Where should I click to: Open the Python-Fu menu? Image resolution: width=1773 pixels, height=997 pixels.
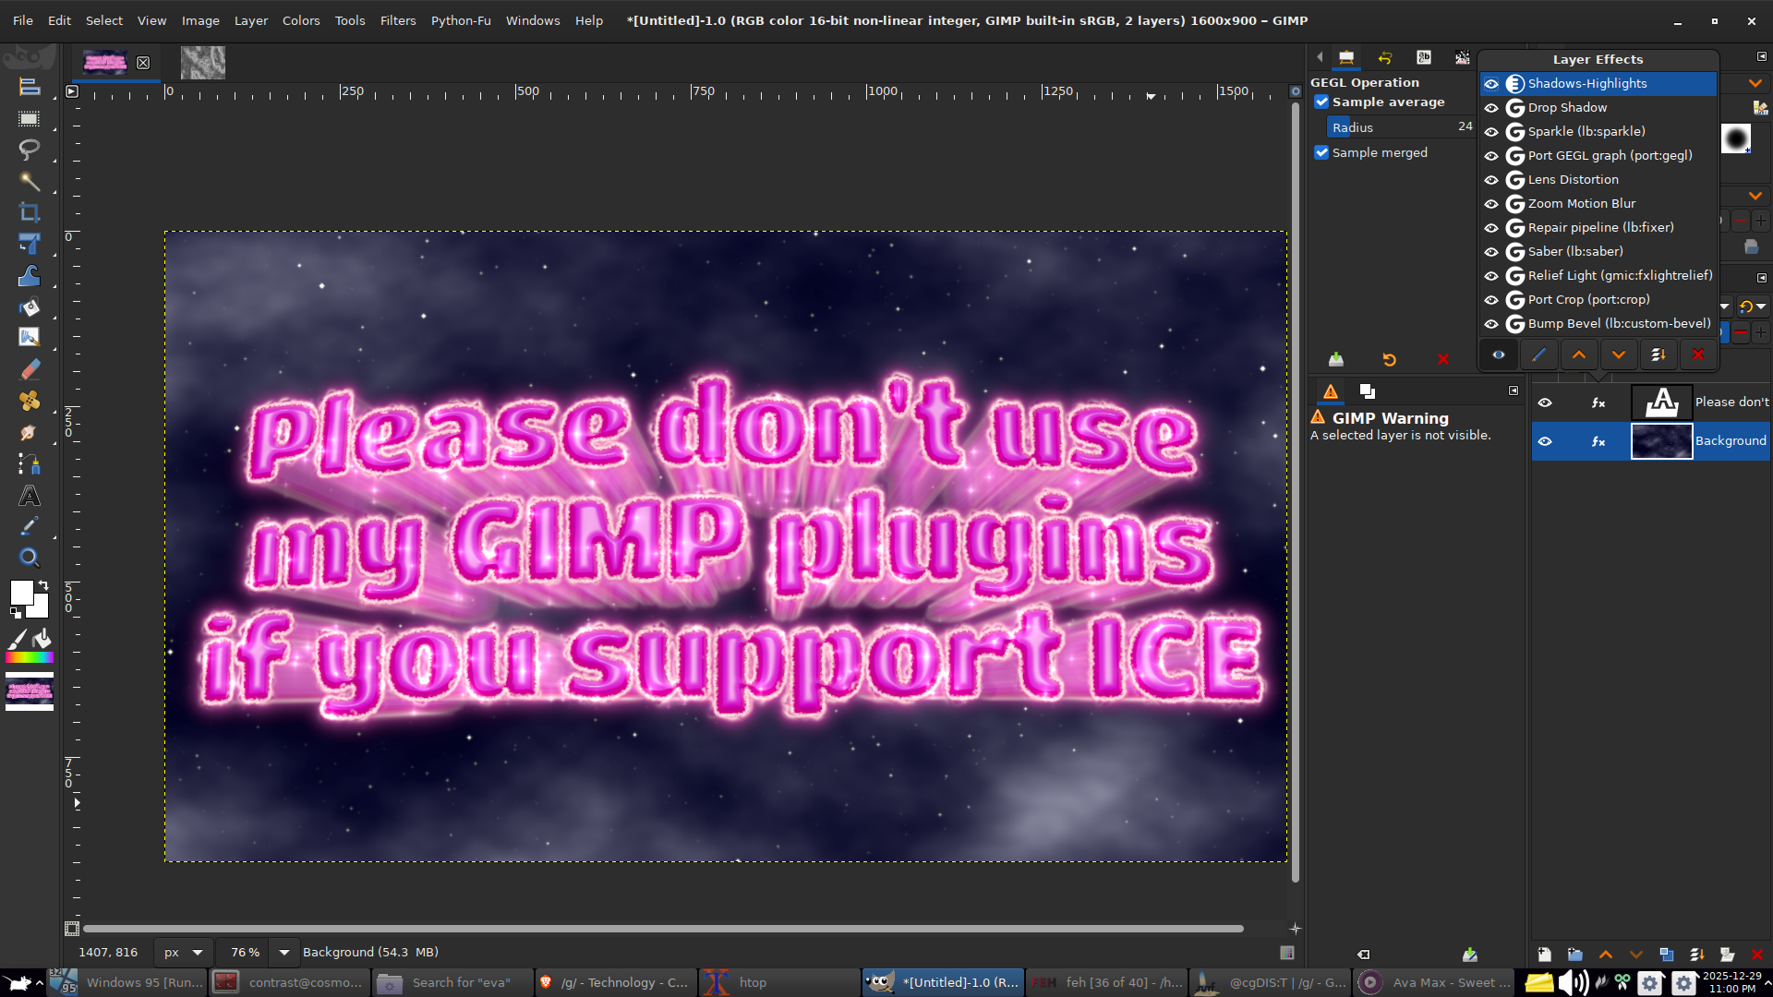click(461, 20)
